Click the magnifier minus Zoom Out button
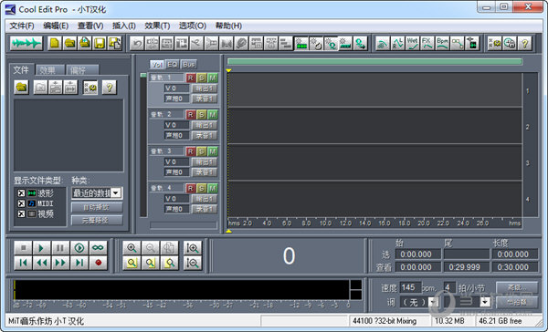This screenshot has height=332, width=548. (x=151, y=248)
